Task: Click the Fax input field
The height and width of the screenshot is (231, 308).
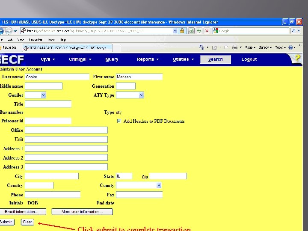Action: coord(139,195)
